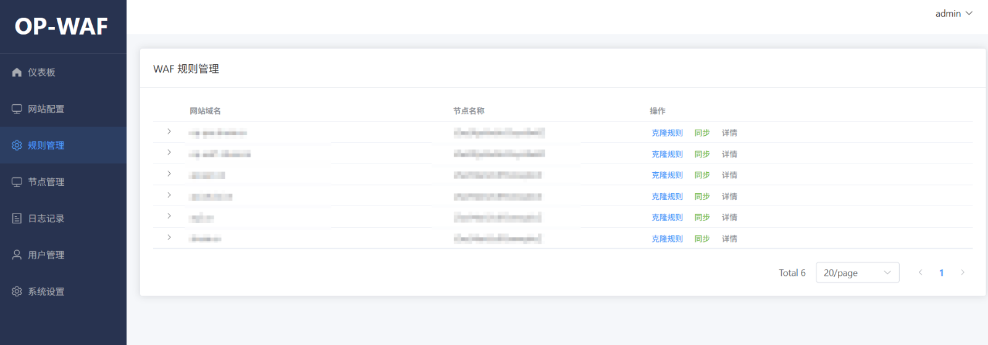The image size is (988, 345).
Task: Go to next page arrow in pagination
Action: (x=962, y=273)
